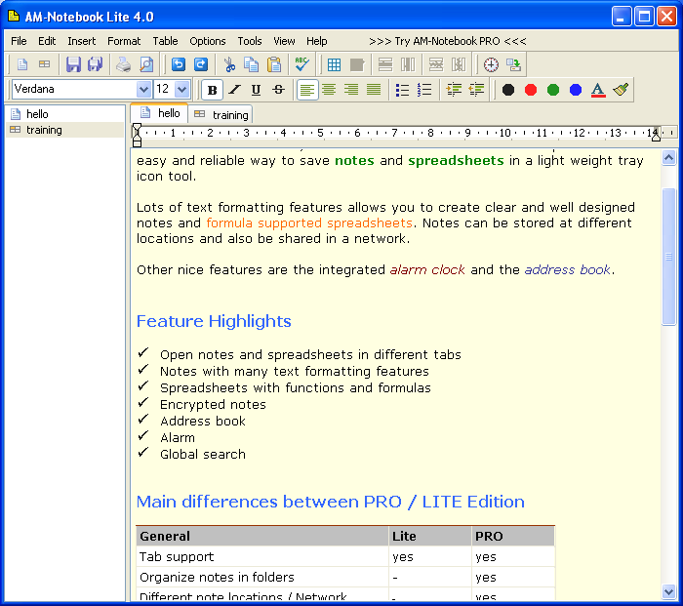Click the Undo arrow icon

coord(178,64)
